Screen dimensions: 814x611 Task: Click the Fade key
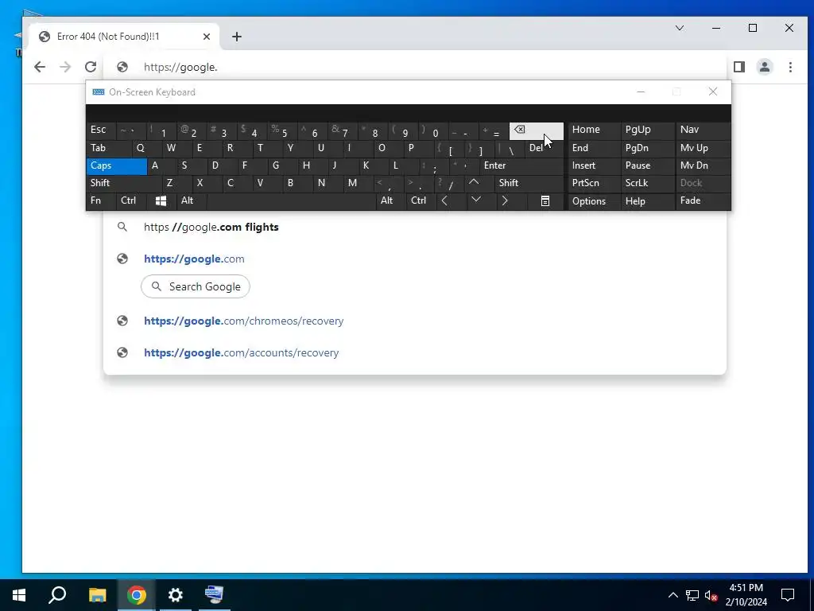tap(703, 200)
